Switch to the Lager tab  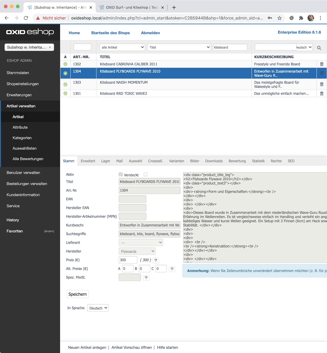[x=105, y=161]
